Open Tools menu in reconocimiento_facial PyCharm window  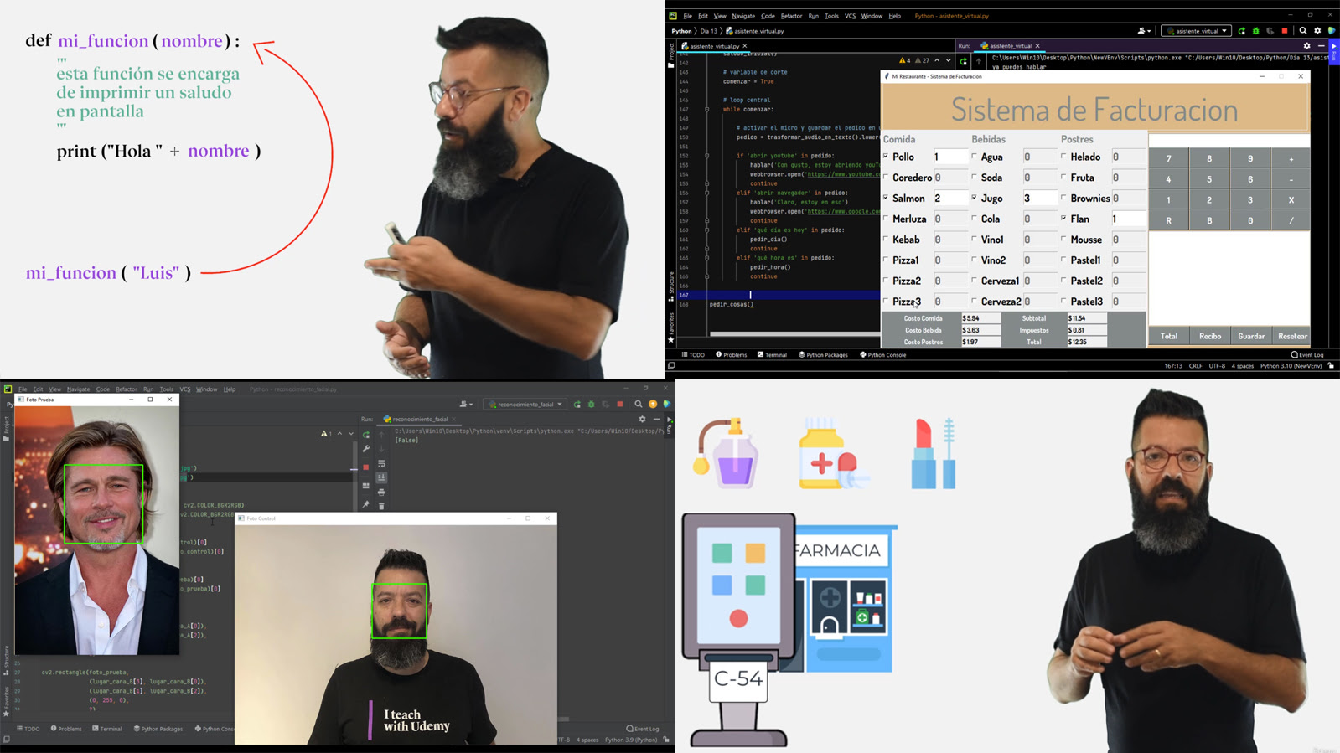point(167,389)
